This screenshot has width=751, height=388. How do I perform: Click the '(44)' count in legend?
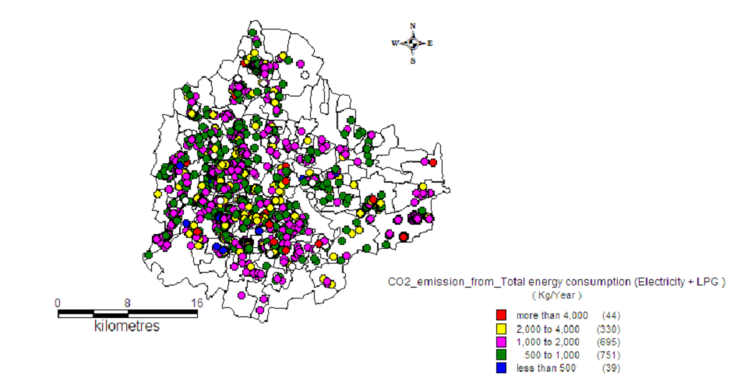pos(610,315)
